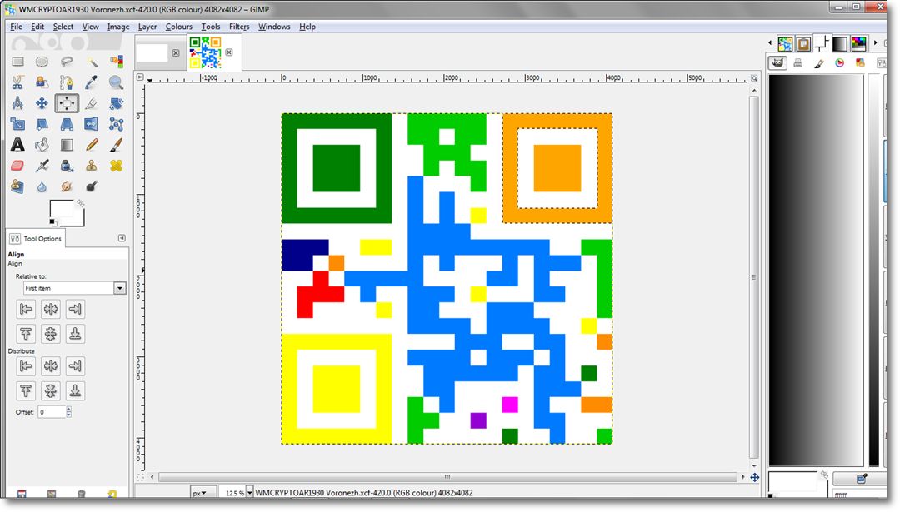Screen dimensions: 900x512
Task: Open the Edit menu
Action: (37, 27)
